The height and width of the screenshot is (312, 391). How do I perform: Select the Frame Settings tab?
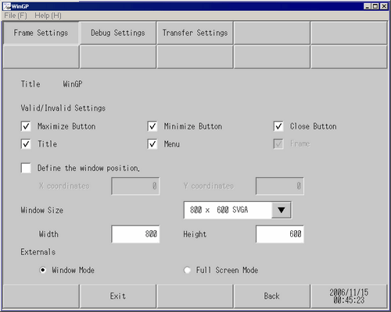tap(41, 33)
